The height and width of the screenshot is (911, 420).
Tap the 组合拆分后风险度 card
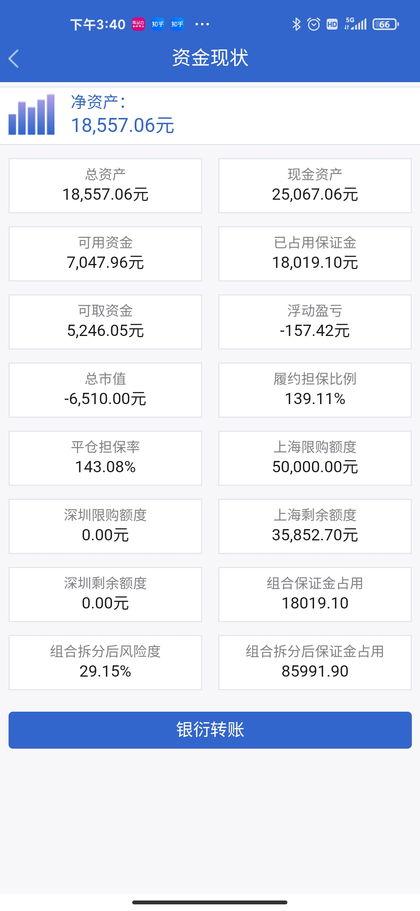click(x=105, y=663)
